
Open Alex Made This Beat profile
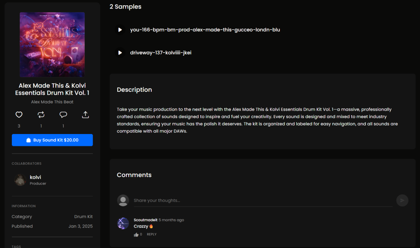(52, 102)
